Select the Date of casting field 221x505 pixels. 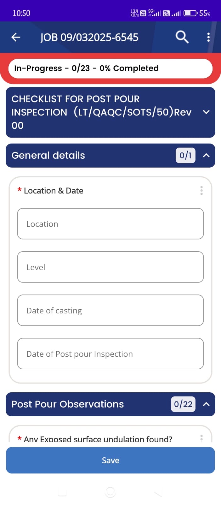coord(110,310)
